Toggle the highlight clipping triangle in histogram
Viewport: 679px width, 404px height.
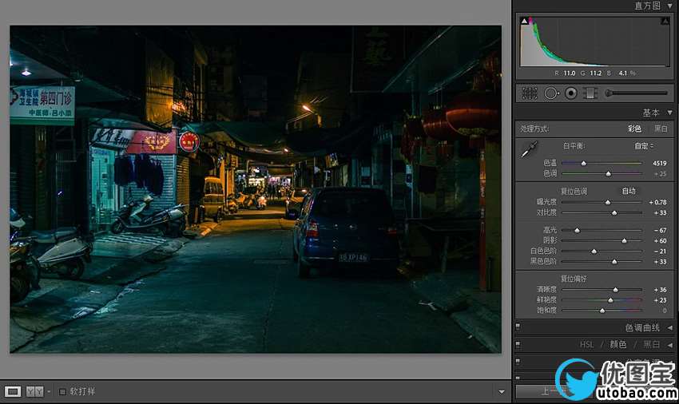point(665,22)
